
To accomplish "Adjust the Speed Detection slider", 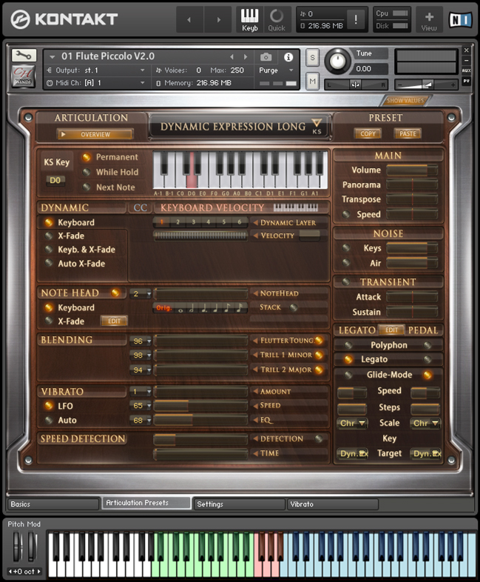I will 200,439.
